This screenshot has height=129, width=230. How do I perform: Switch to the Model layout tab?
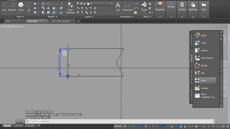click(7, 125)
